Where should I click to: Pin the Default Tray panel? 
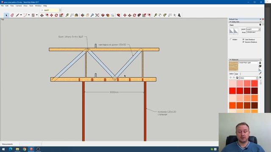(260, 19)
